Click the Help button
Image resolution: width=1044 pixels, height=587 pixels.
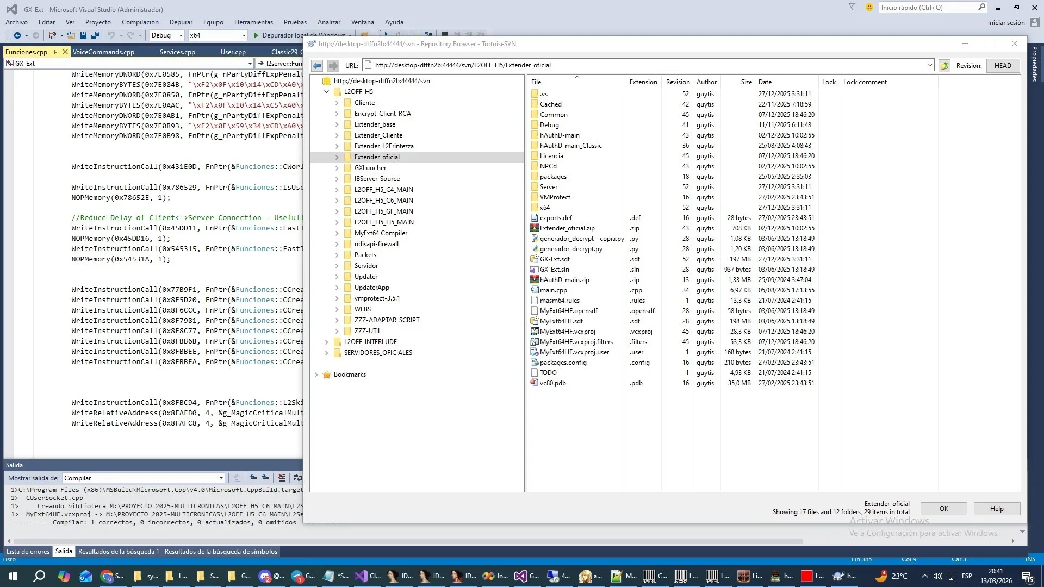click(x=997, y=509)
